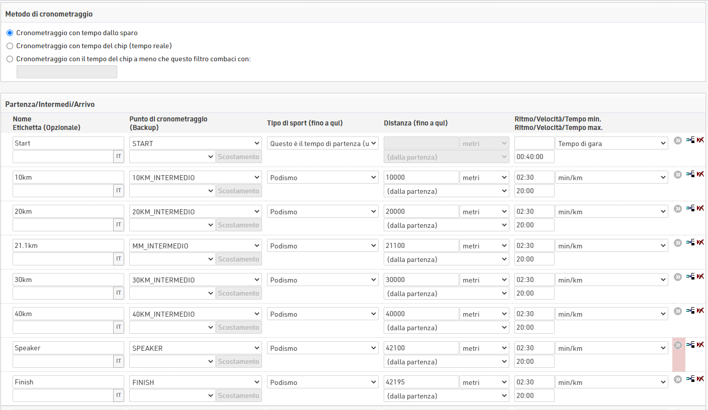Image resolution: width=708 pixels, height=410 pixels.
Task: Click the insert-split icon in the 20km row
Action: point(690,208)
